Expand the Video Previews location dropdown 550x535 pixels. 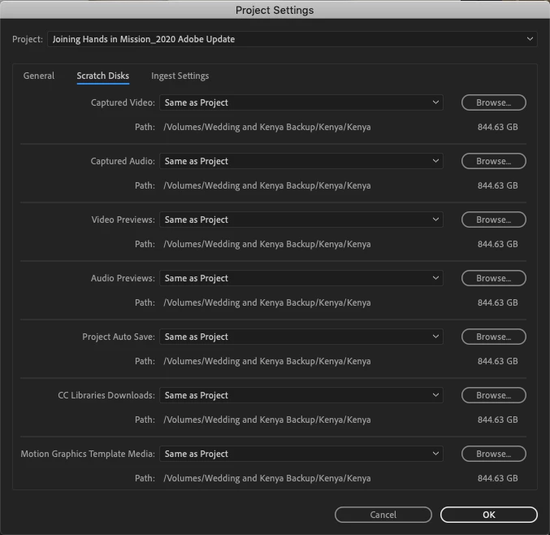301,220
